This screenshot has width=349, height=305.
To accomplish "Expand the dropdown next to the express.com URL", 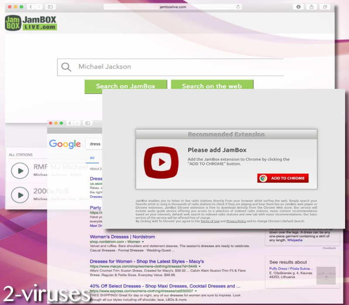I will [x=196, y=291].
